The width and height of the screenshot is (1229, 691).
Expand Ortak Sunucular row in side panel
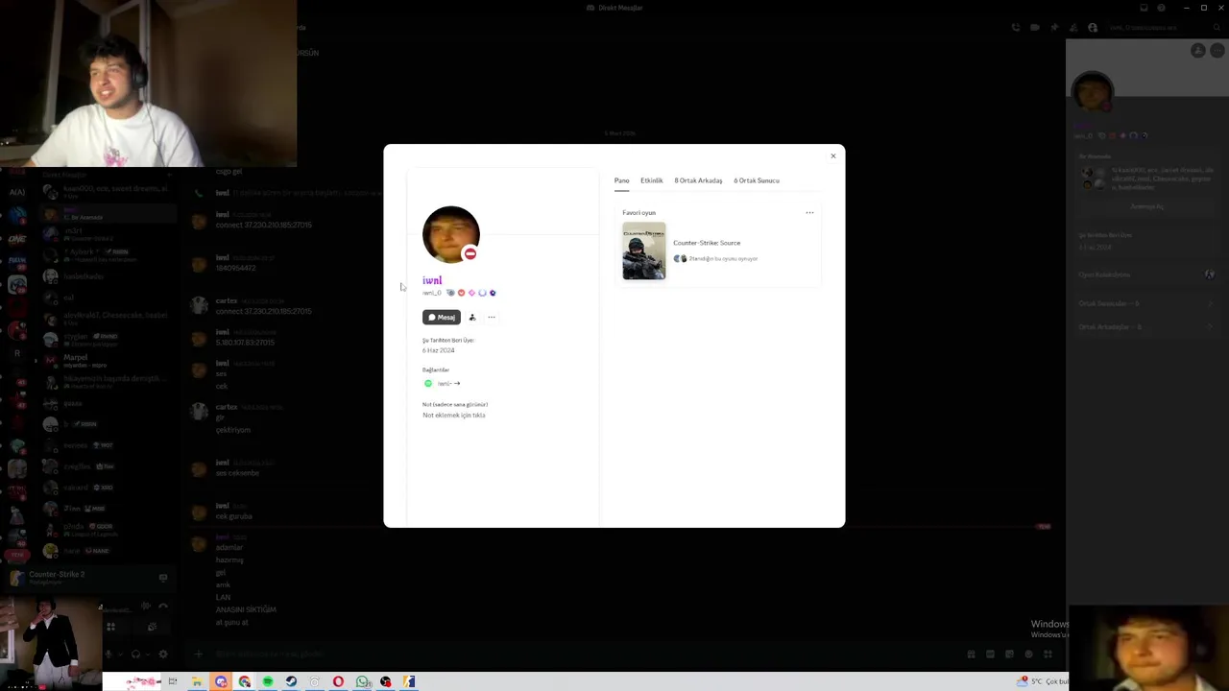(1146, 303)
